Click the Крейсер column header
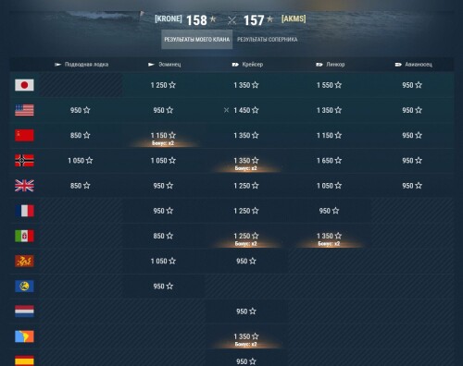 tap(247, 65)
